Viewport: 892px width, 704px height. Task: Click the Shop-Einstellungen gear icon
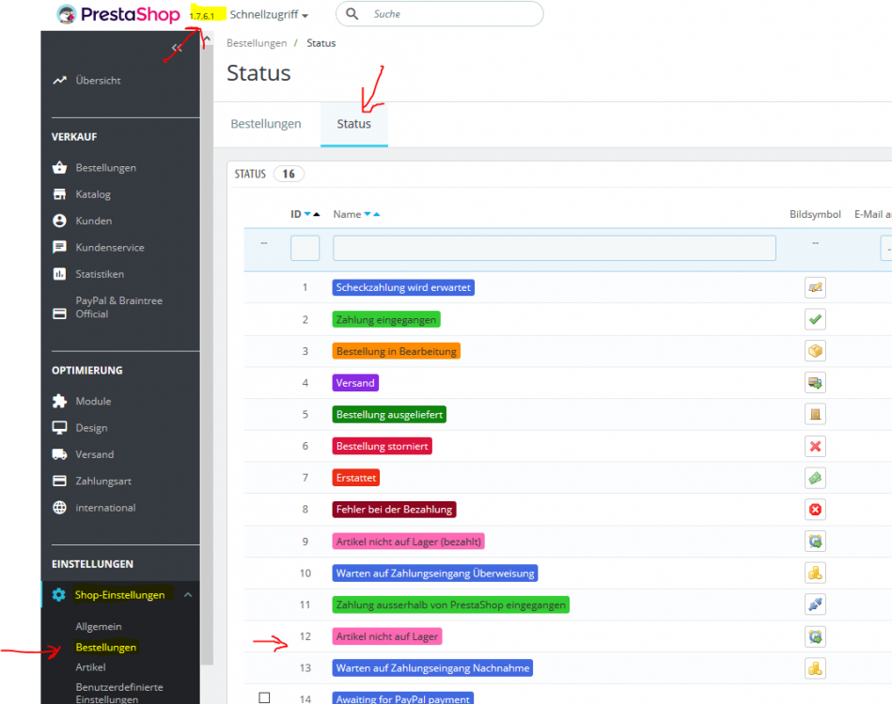58,595
